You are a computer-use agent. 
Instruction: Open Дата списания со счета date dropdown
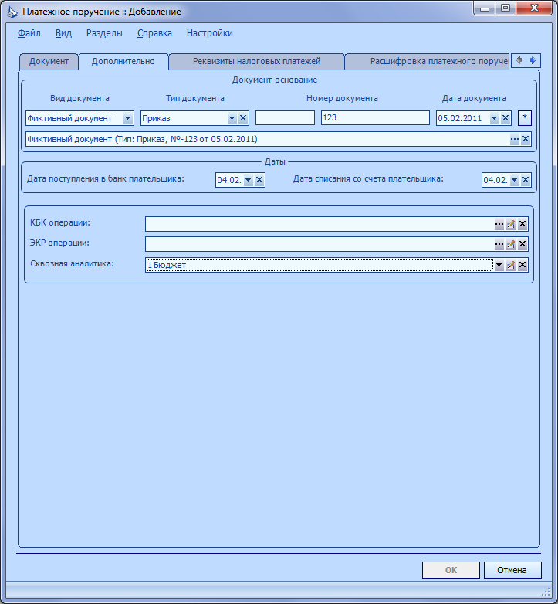pos(515,180)
